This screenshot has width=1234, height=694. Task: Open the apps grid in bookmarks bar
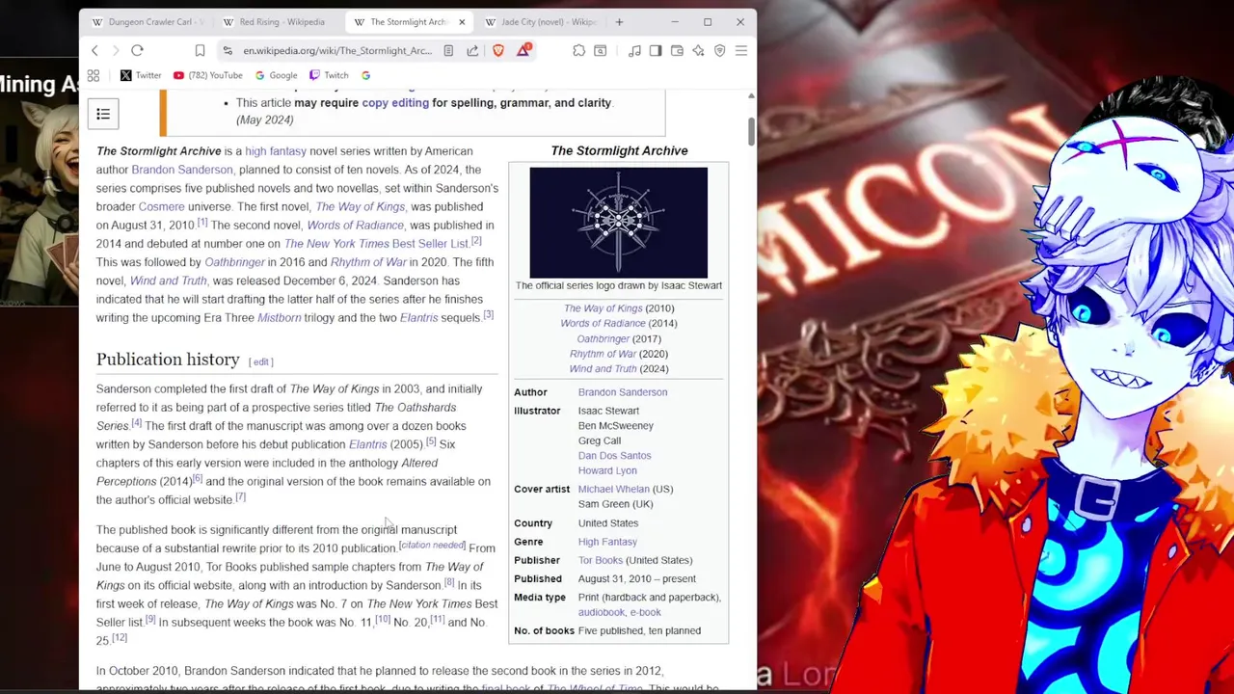94,75
